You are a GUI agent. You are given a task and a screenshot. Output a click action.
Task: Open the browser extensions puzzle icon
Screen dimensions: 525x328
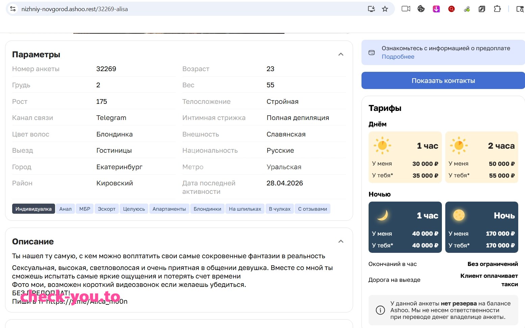tap(497, 9)
